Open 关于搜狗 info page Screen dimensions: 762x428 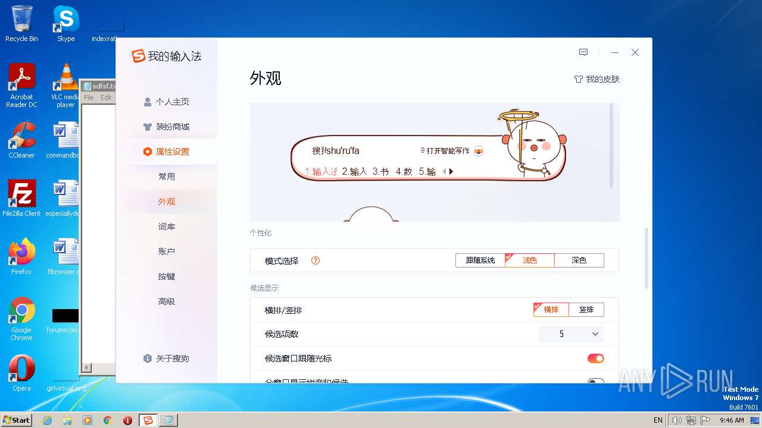167,358
